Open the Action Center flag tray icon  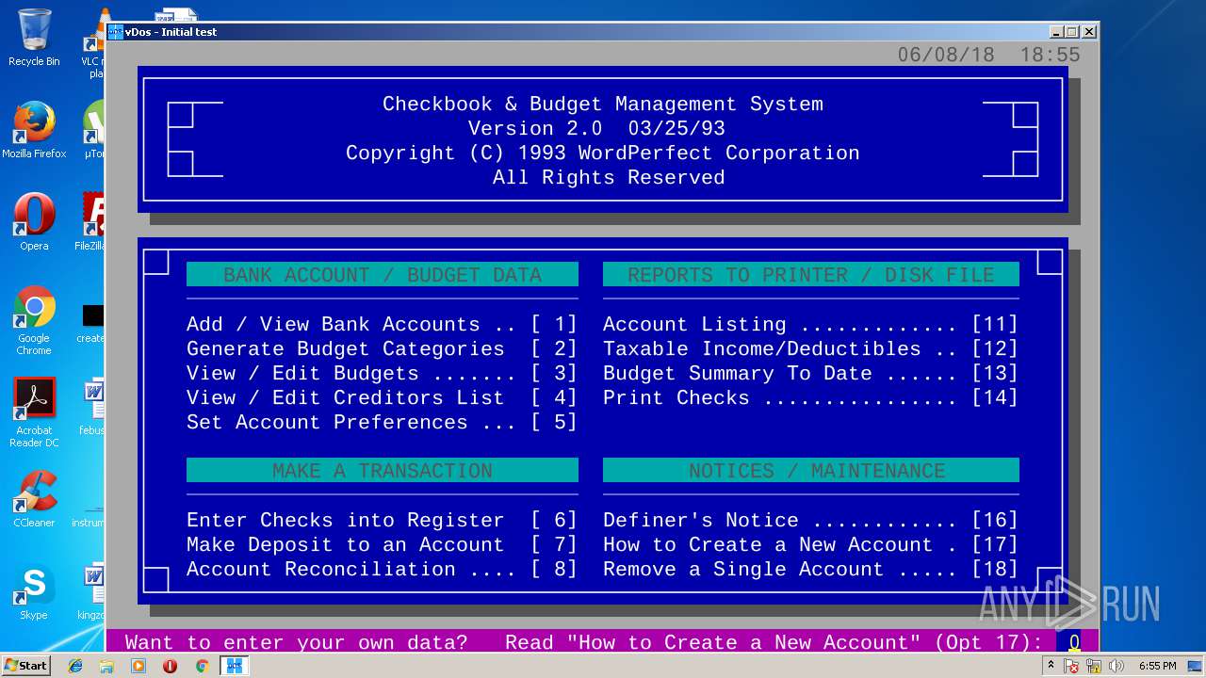click(1071, 666)
